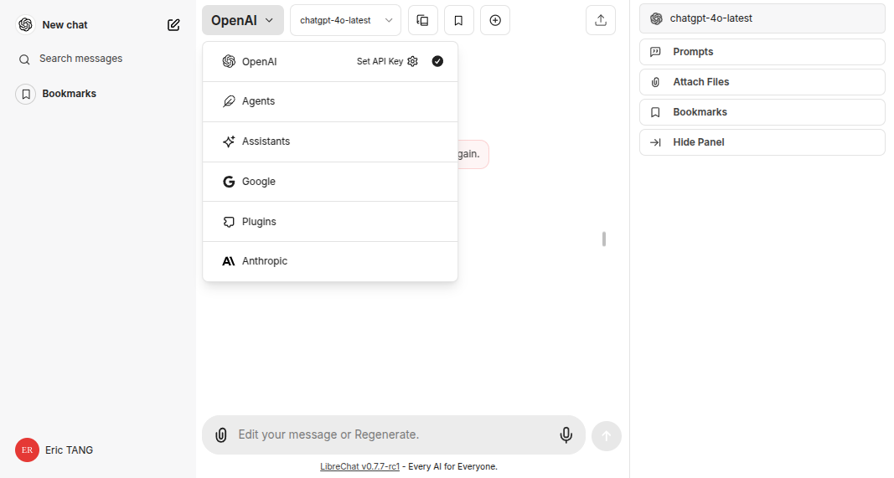Select the Agents endpoint option
The image size is (894, 478).
(330, 101)
